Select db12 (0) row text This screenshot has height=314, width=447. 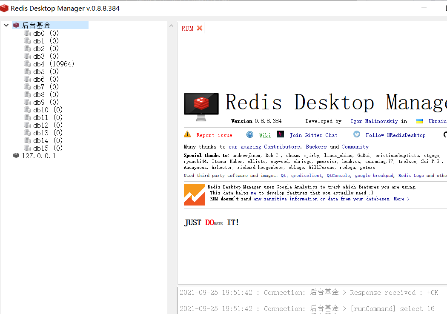tap(48, 126)
